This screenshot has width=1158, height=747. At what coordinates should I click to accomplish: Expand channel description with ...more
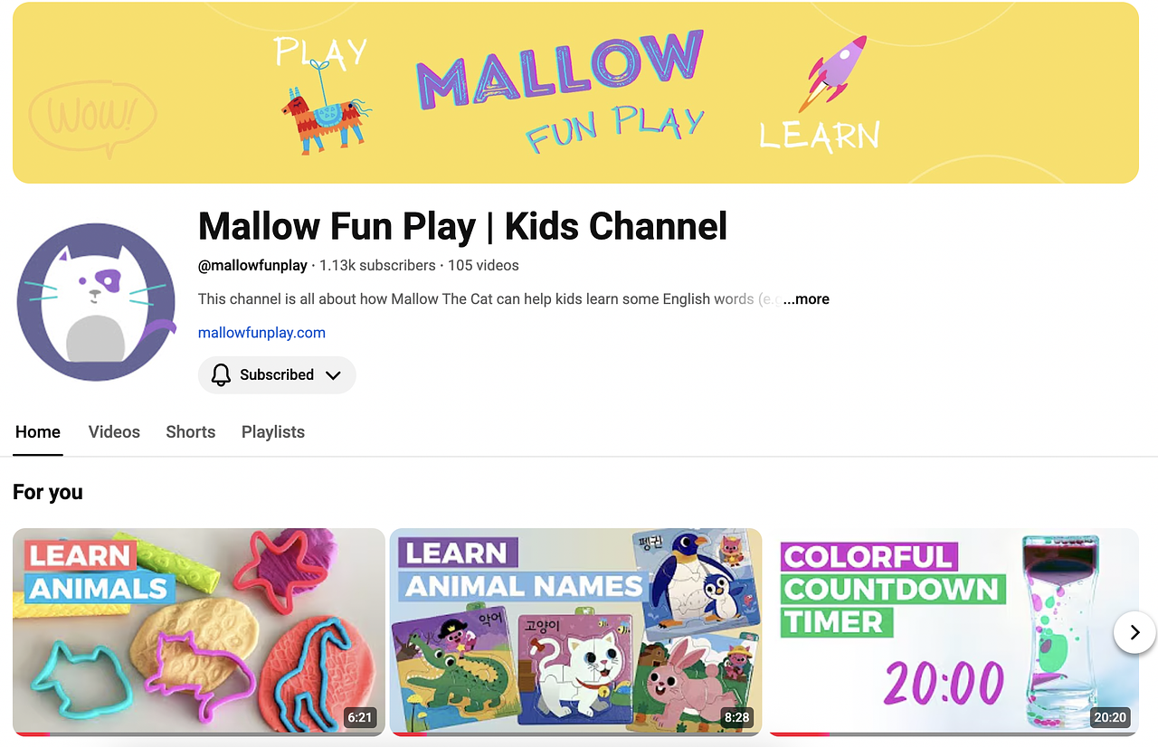[806, 299]
